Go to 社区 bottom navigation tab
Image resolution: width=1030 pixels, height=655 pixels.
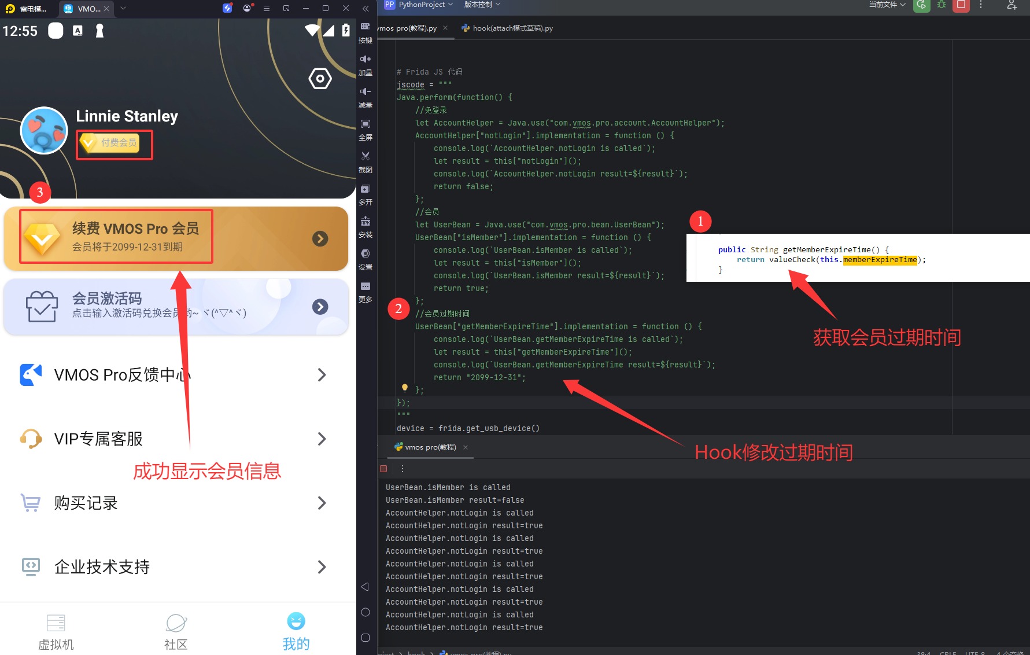pyautogui.click(x=176, y=632)
